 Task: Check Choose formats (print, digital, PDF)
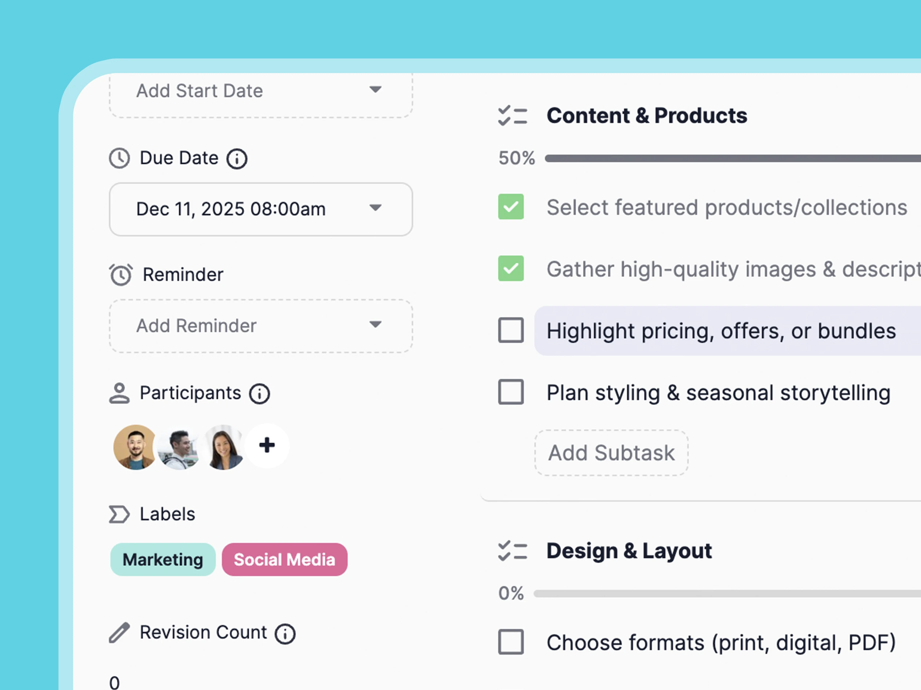(x=512, y=642)
